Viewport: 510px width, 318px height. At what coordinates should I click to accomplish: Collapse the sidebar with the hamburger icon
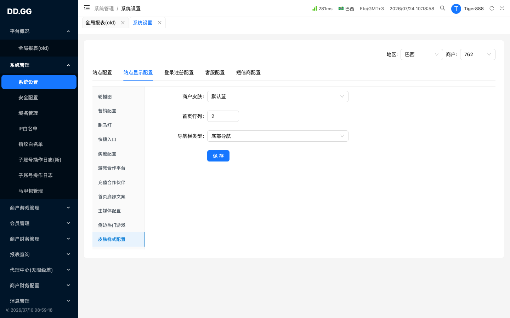pyautogui.click(x=87, y=8)
